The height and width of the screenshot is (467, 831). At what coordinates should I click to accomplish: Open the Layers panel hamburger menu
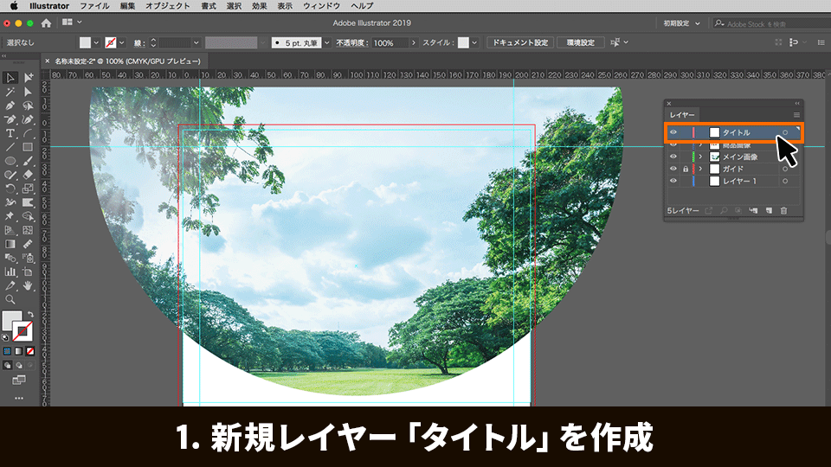pos(796,115)
